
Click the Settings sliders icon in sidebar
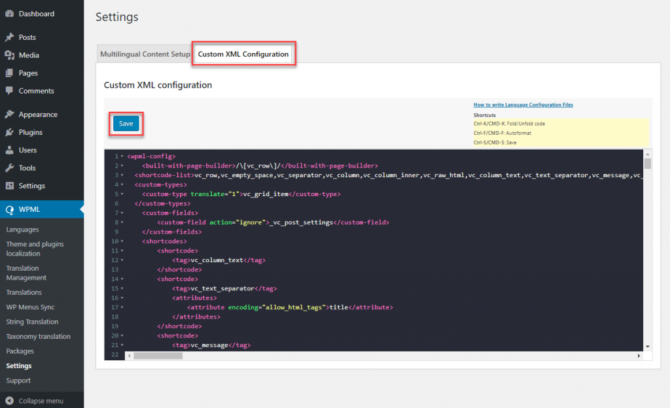point(9,186)
